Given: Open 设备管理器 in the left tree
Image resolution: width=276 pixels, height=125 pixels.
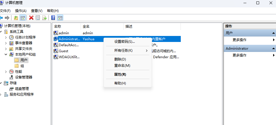Looking at the screenshot, I should (x=23, y=77).
